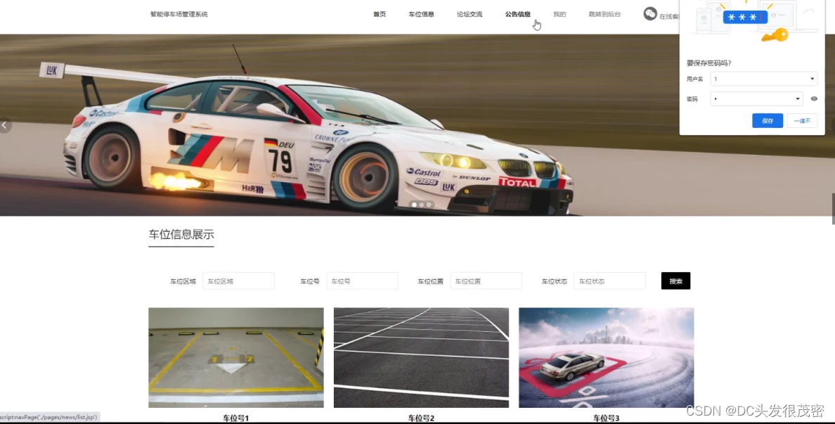
Task: Open the 车位信息 nav item
Action: (x=421, y=14)
